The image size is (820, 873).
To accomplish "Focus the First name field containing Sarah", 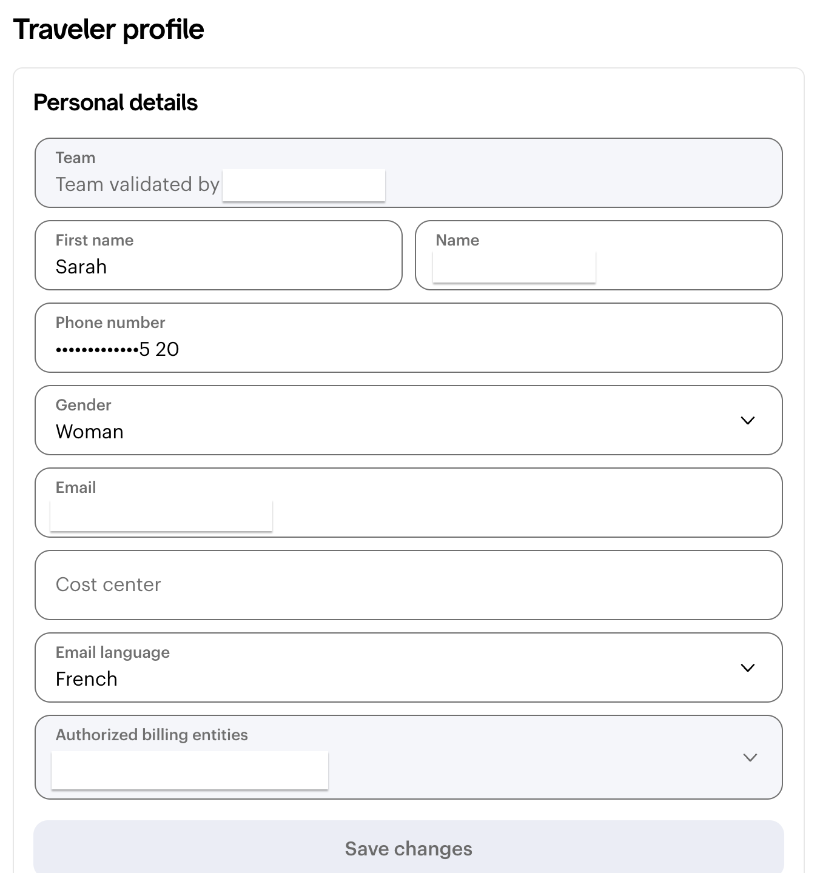I will click(218, 267).
